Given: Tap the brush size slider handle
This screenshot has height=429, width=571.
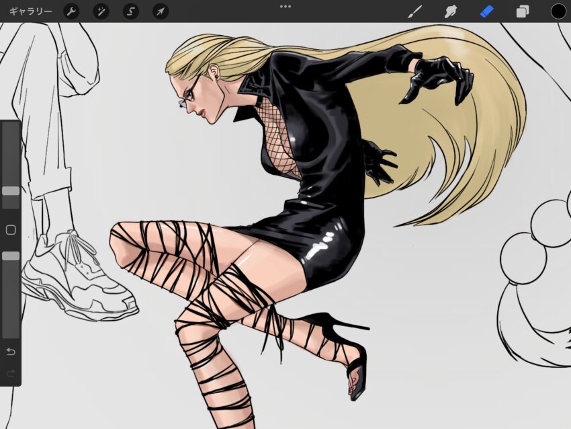Looking at the screenshot, I should [10, 191].
